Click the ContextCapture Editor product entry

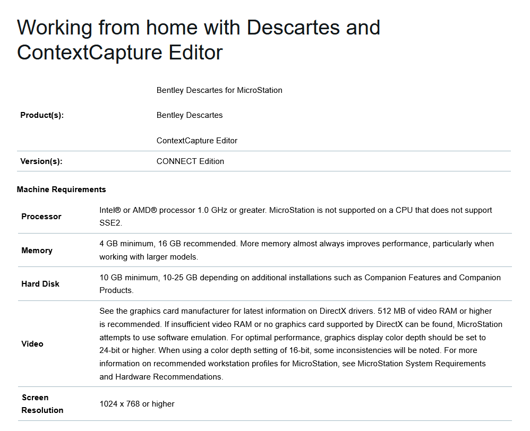[196, 141]
